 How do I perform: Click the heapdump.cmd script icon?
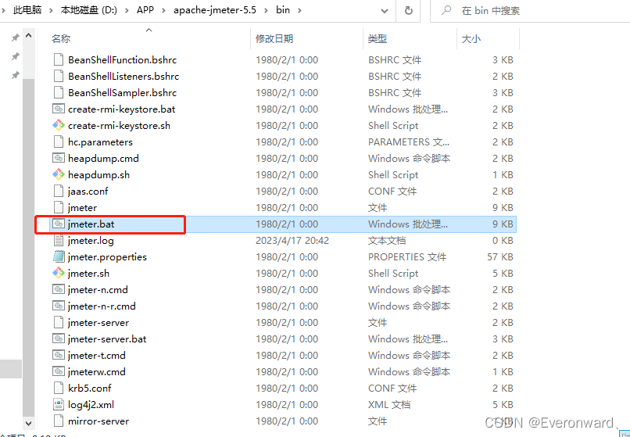pos(59,159)
